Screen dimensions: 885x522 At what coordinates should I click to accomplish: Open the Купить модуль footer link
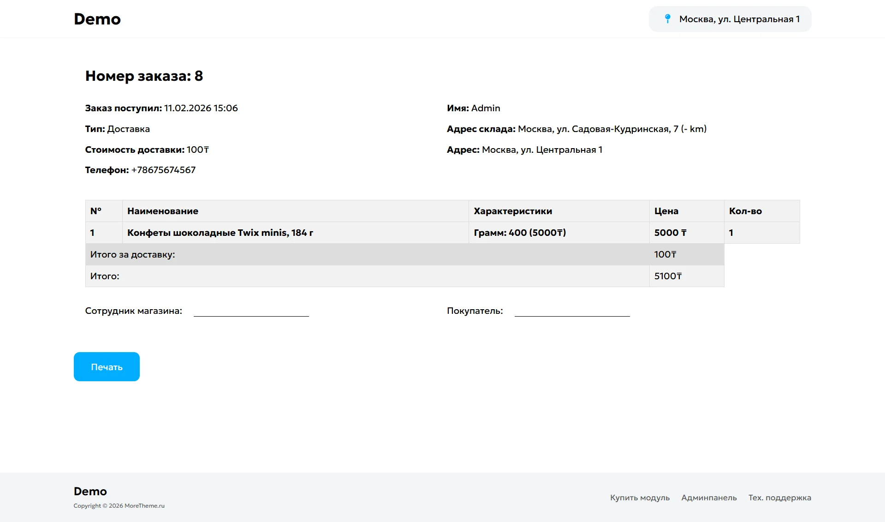click(x=640, y=498)
